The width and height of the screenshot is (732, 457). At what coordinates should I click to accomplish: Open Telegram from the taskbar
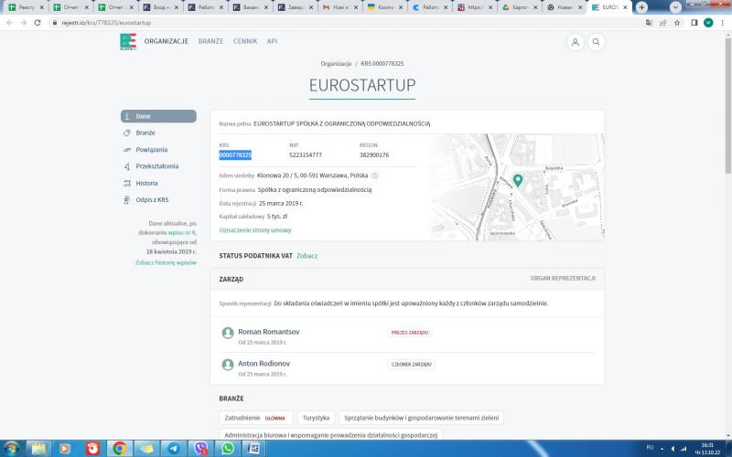coord(173,449)
